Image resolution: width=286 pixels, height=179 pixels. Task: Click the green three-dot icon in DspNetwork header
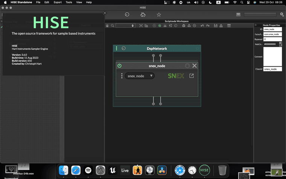pyautogui.click(x=116, y=48)
